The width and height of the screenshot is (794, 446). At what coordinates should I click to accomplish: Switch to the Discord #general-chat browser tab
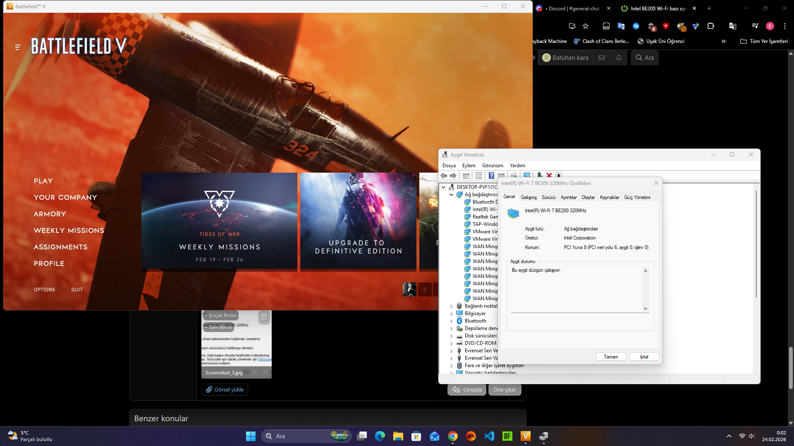point(573,8)
